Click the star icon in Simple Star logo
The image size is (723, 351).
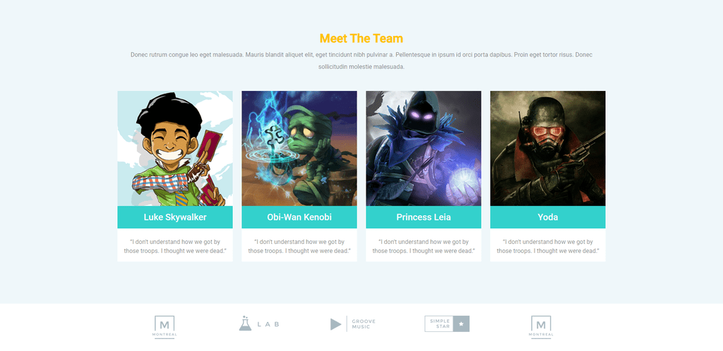461,324
